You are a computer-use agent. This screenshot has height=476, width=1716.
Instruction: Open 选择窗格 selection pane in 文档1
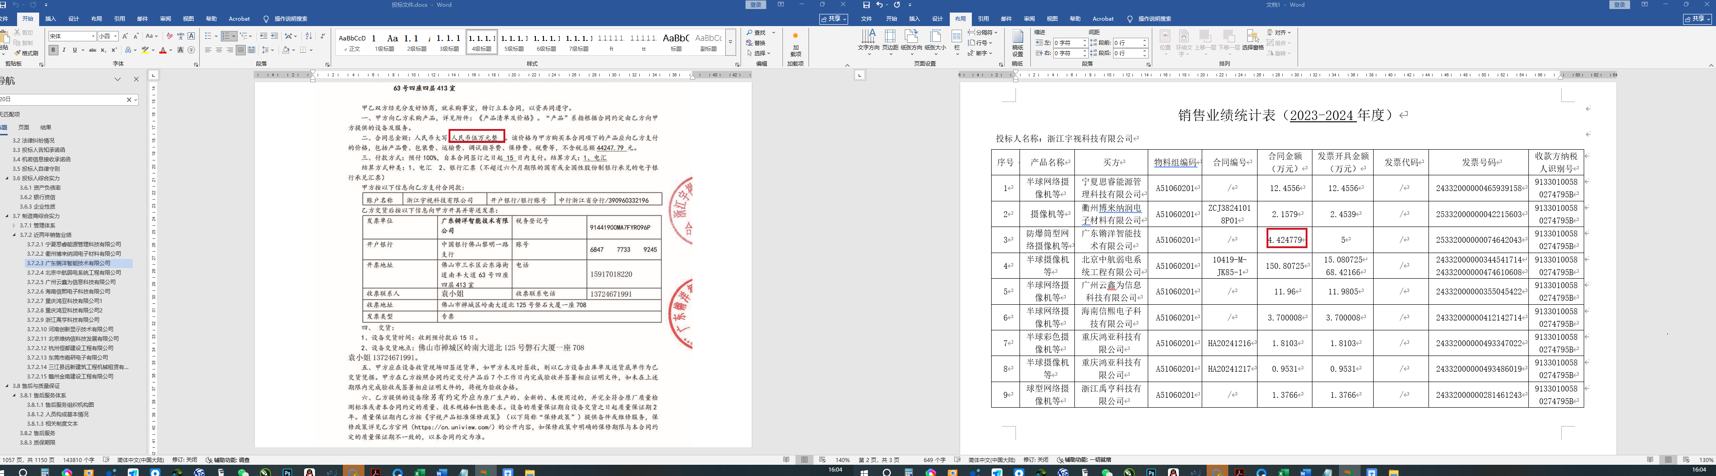coord(1253,40)
